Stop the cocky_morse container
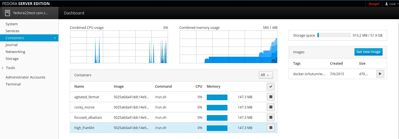Image resolution: width=399 pixels, height=139 pixels. pyautogui.click(x=270, y=107)
